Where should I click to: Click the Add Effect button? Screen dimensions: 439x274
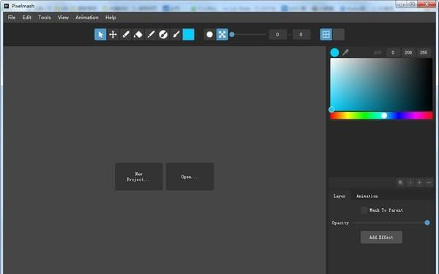[x=381, y=237]
